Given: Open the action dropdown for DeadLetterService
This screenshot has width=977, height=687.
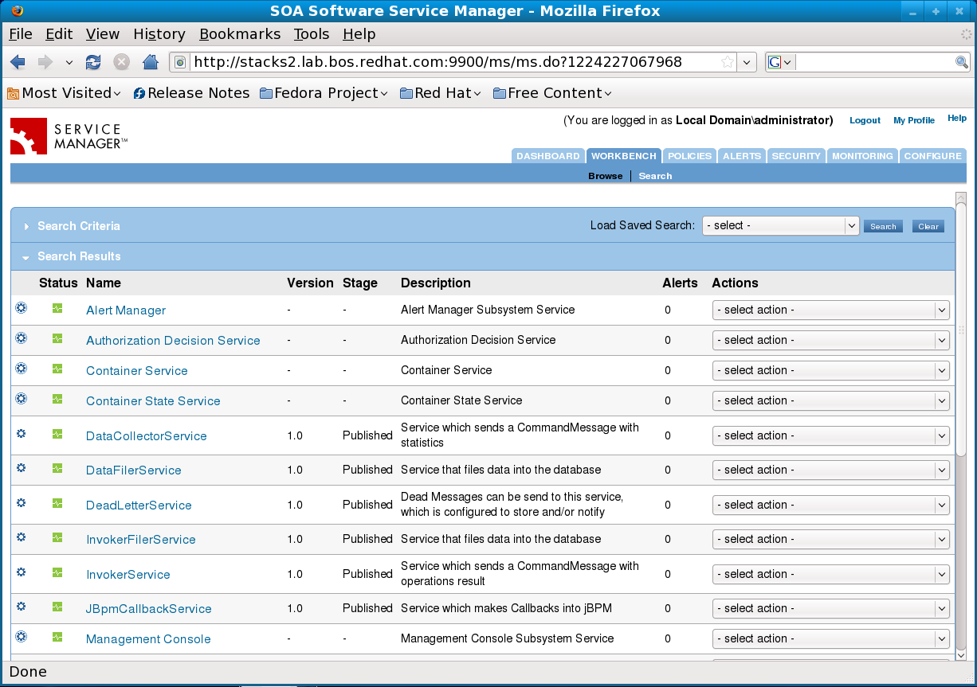Looking at the screenshot, I should [830, 505].
